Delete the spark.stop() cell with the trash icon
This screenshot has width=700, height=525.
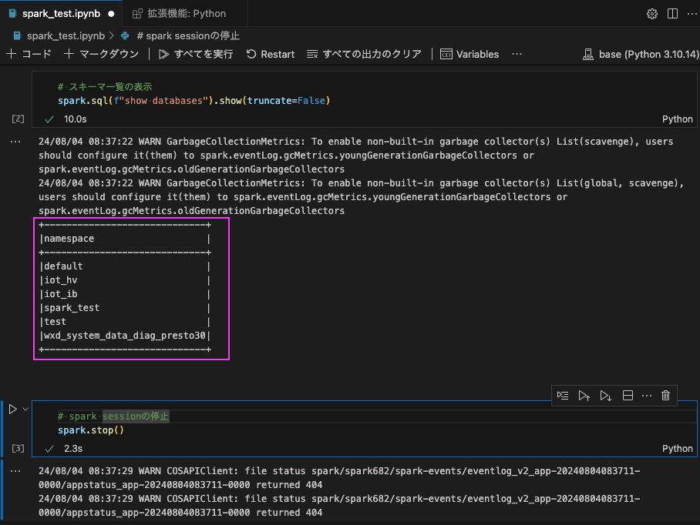(x=665, y=396)
